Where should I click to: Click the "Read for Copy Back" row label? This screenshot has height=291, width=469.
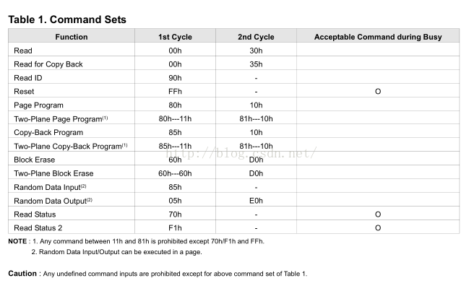pos(48,64)
